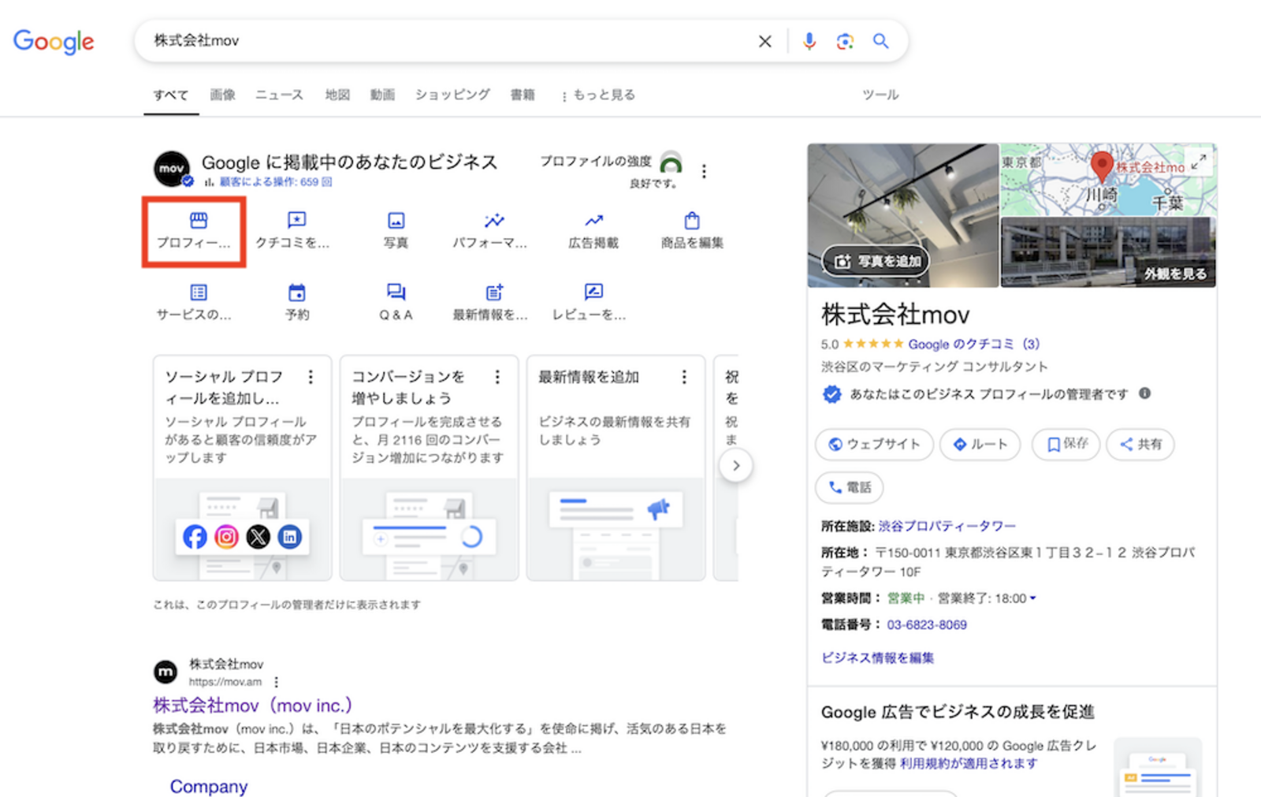Click the magnifier search icon
This screenshot has height=797, width=1261.
pyautogui.click(x=880, y=41)
